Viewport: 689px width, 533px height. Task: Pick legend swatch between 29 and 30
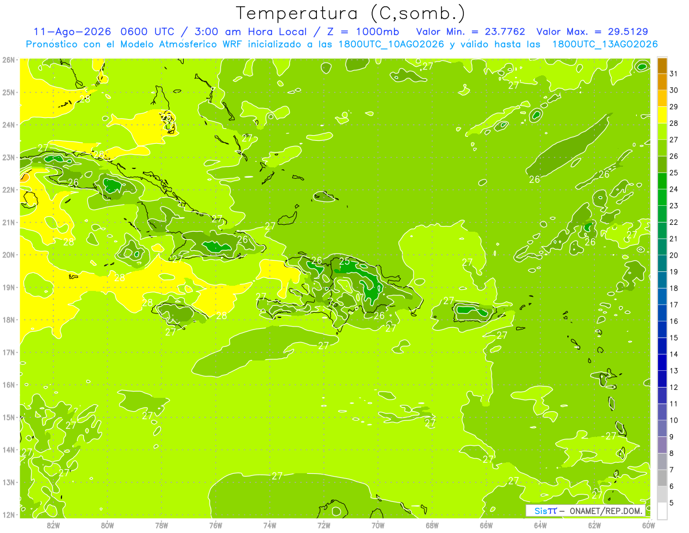coord(662,98)
